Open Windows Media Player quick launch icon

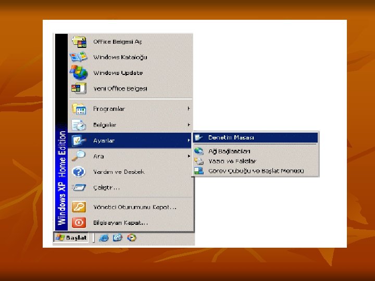tap(132, 238)
